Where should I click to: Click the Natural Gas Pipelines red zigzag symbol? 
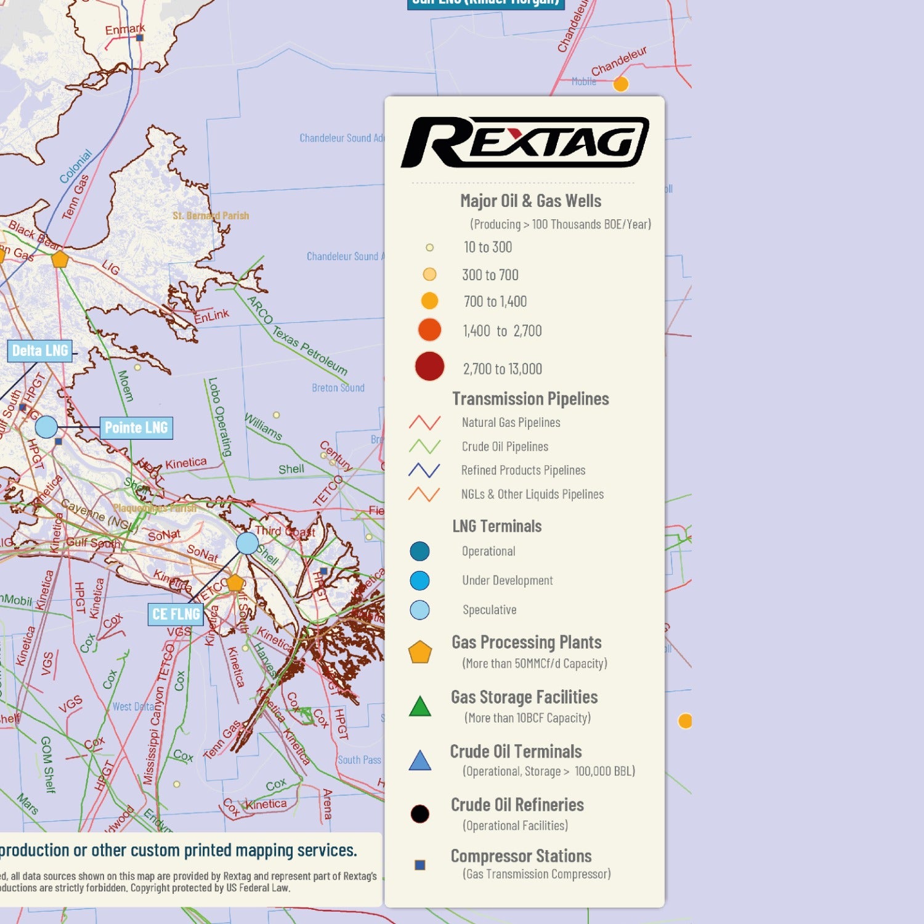coord(424,423)
